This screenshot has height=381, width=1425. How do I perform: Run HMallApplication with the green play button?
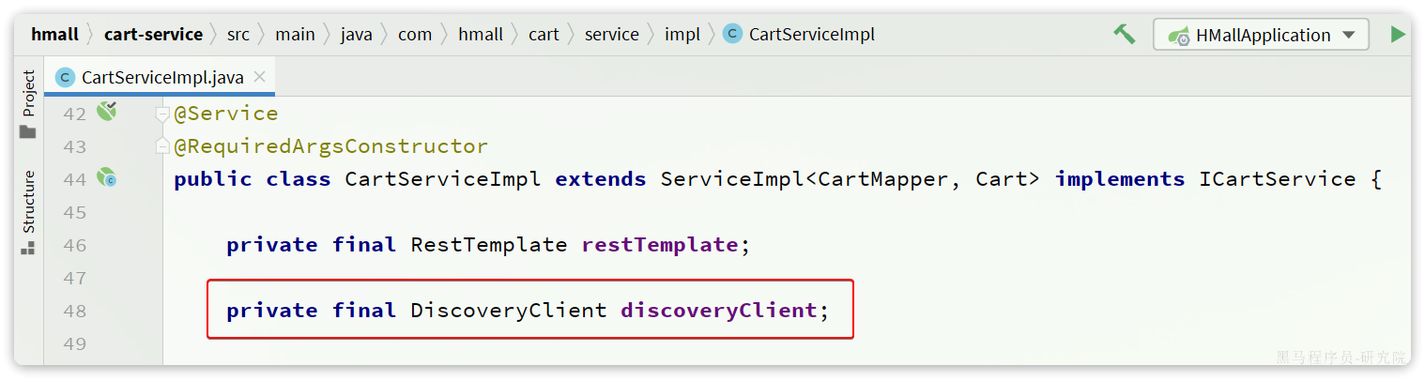[x=1398, y=35]
